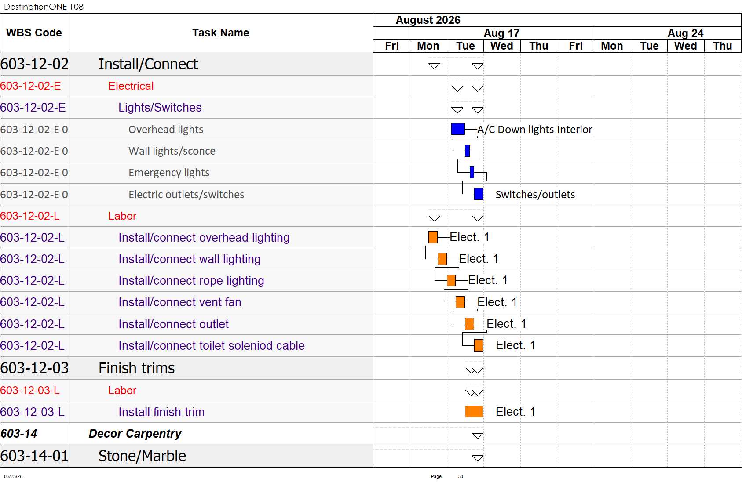Click the blue Electric outlets/switches task bar
Image resolution: width=742 pixels, height=482 pixels.
[479, 194]
